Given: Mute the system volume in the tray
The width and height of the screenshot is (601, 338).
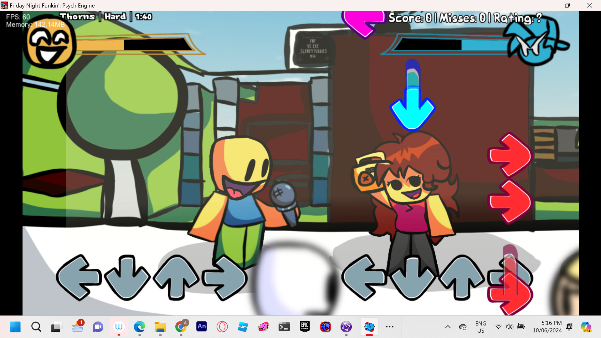Looking at the screenshot, I should pyautogui.click(x=509, y=327).
